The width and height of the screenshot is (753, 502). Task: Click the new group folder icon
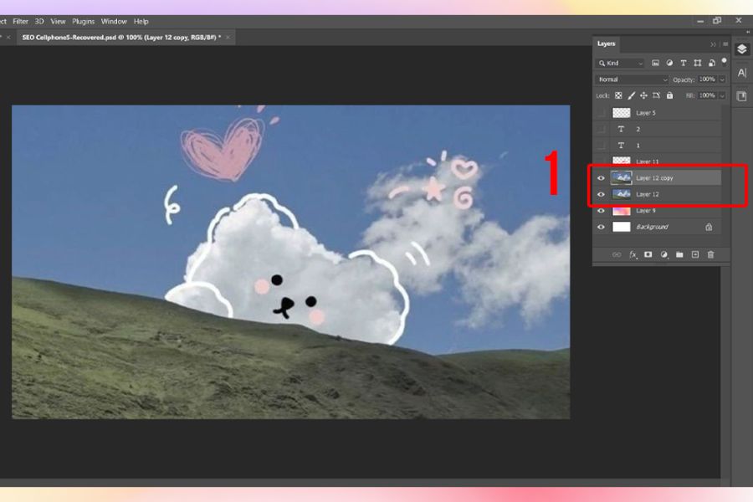(679, 254)
